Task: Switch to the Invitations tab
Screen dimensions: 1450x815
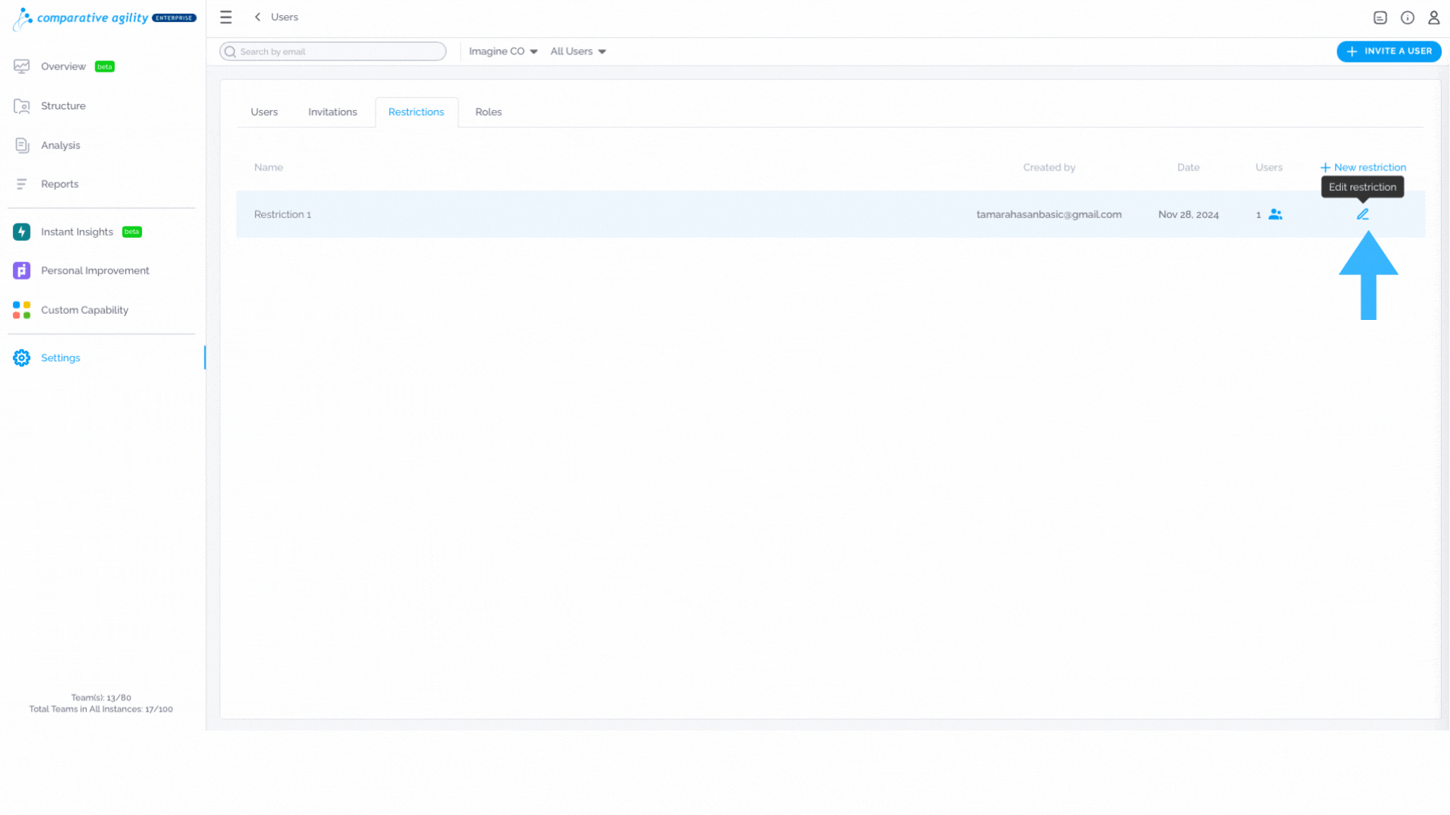Action: [x=332, y=112]
